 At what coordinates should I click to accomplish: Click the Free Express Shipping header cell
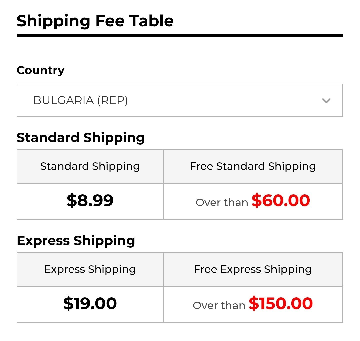tap(253, 269)
